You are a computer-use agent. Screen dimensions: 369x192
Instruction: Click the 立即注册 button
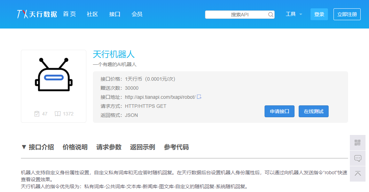tap(347, 14)
